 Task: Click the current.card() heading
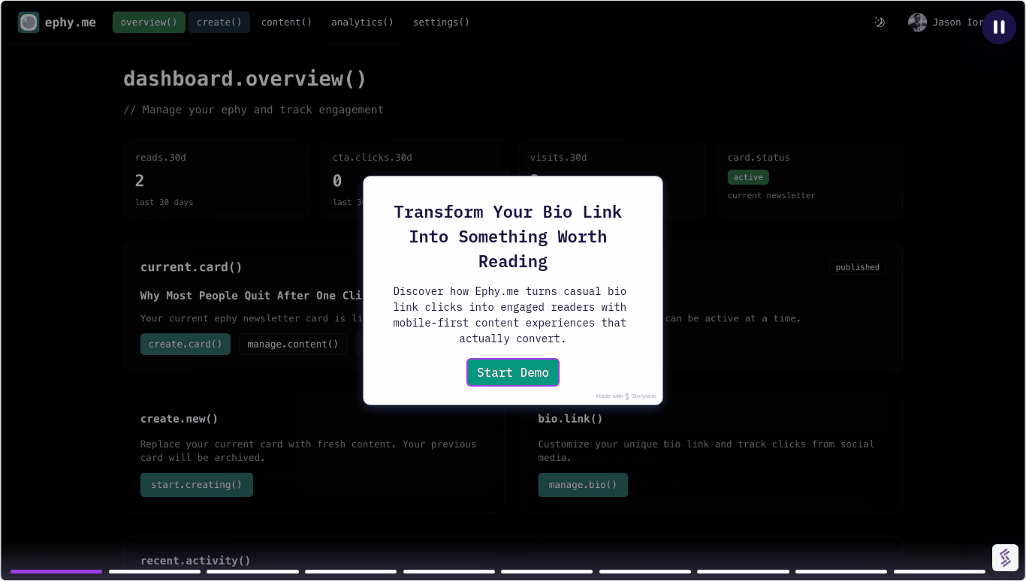click(x=192, y=267)
